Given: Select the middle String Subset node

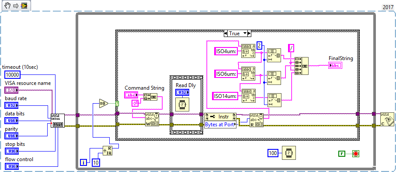Looking at the screenshot, I should 274,78.
